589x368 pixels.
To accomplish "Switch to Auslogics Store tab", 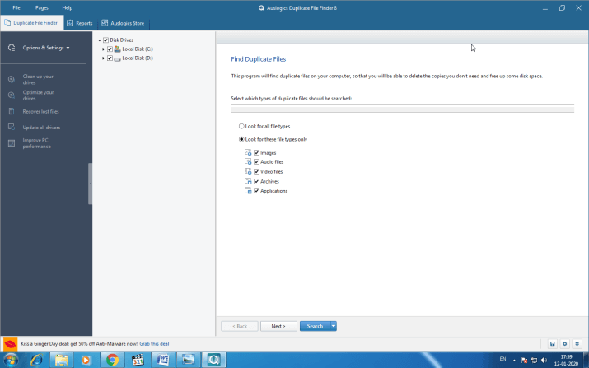I will tap(124, 23).
